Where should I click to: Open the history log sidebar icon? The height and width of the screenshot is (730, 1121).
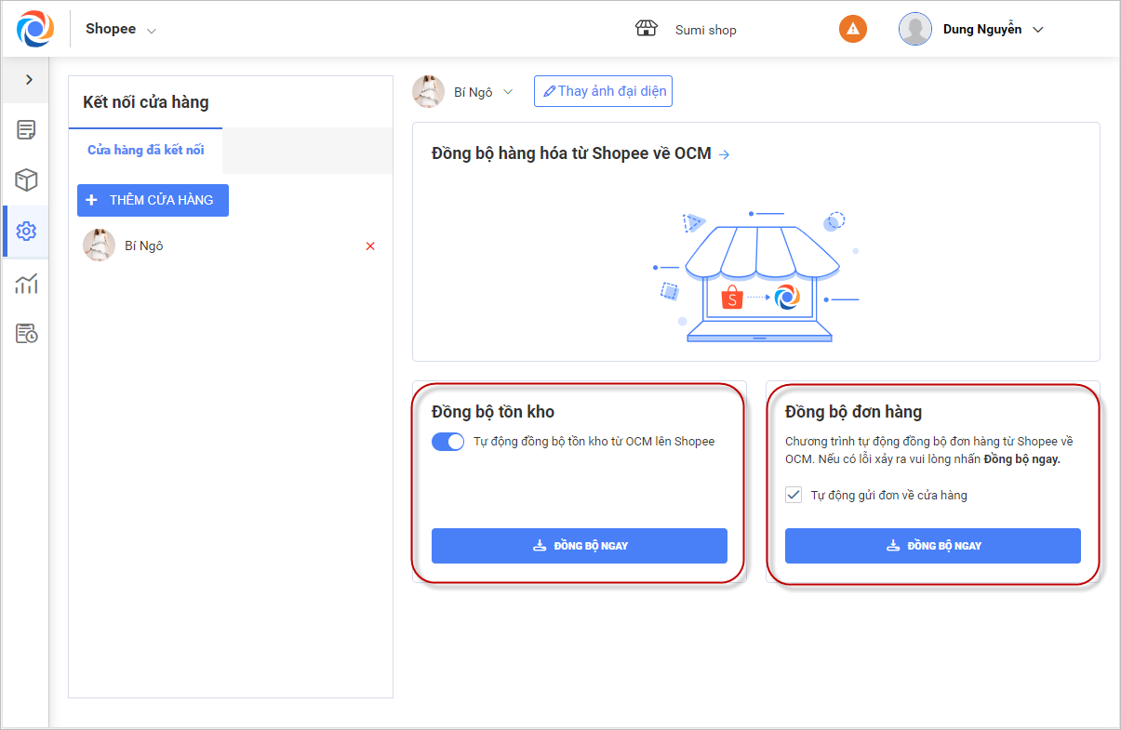(x=26, y=333)
